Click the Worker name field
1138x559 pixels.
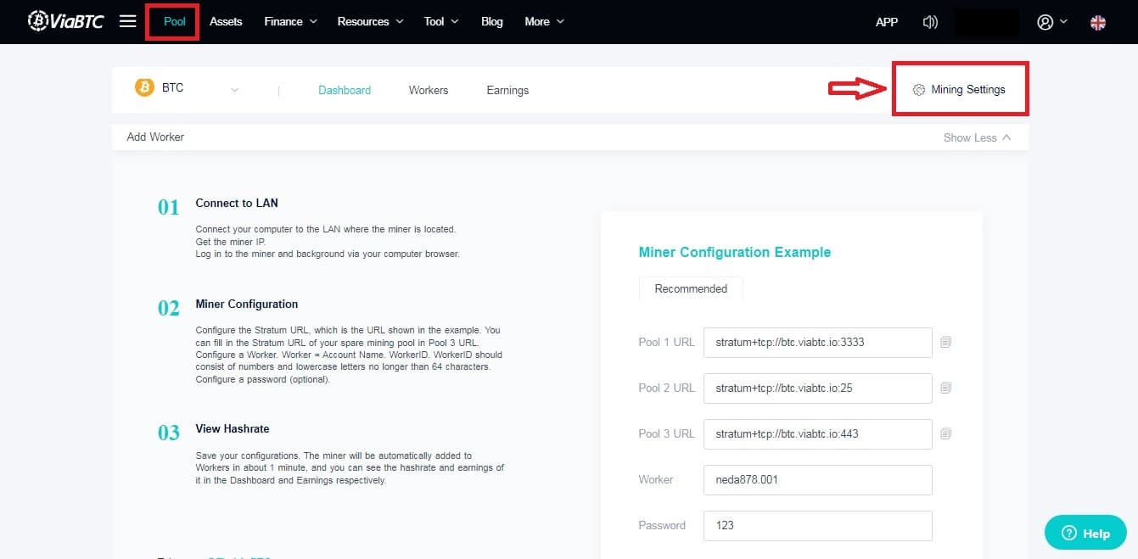coord(818,480)
